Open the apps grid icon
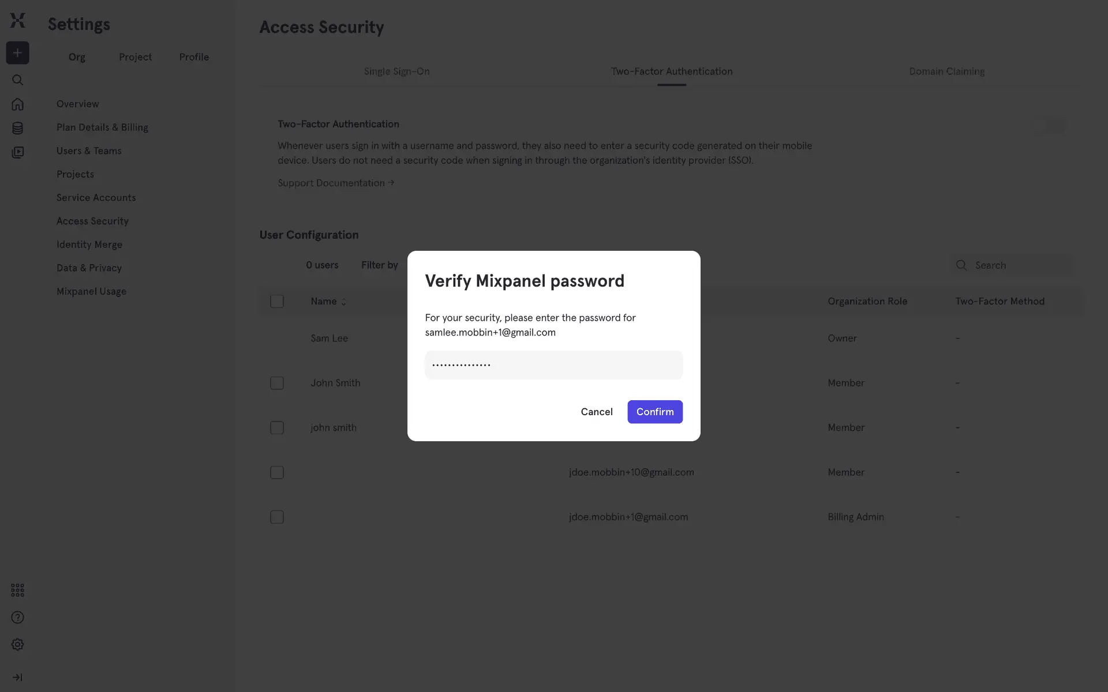Screen dimensions: 1108x692 pos(18,590)
